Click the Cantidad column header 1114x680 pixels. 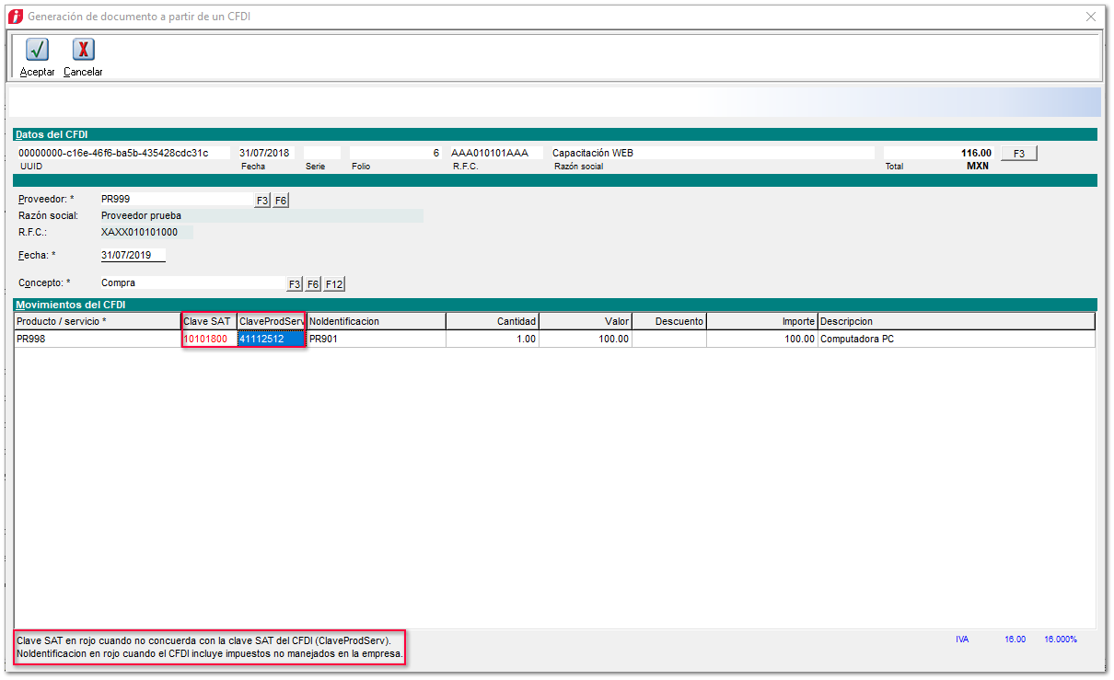(x=493, y=321)
